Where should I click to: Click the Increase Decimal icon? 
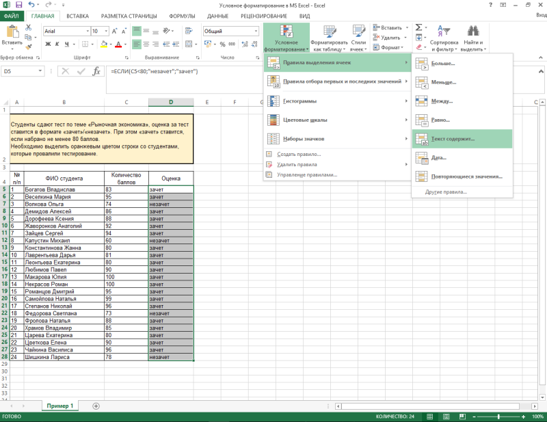coord(245,44)
